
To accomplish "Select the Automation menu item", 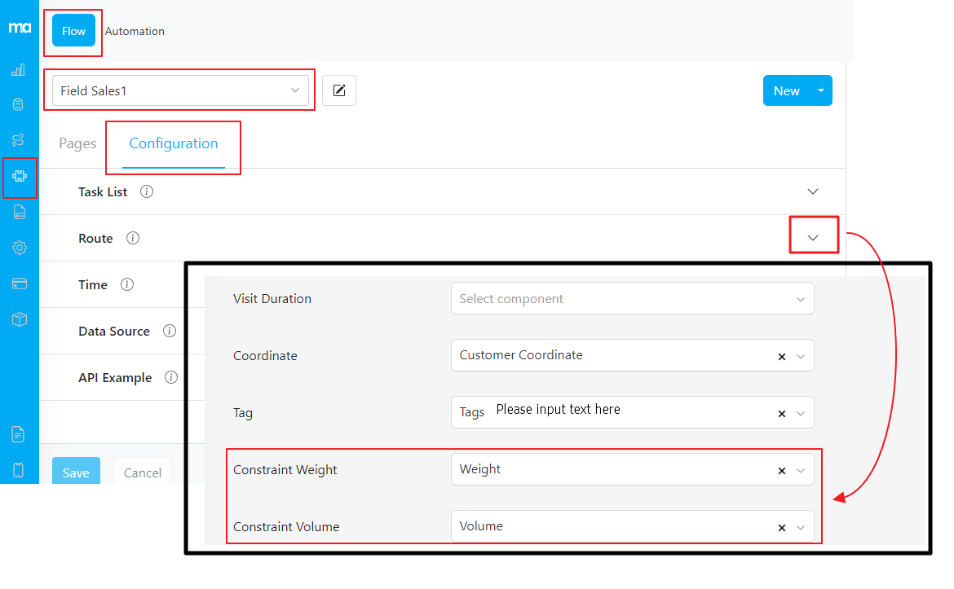I will [135, 30].
